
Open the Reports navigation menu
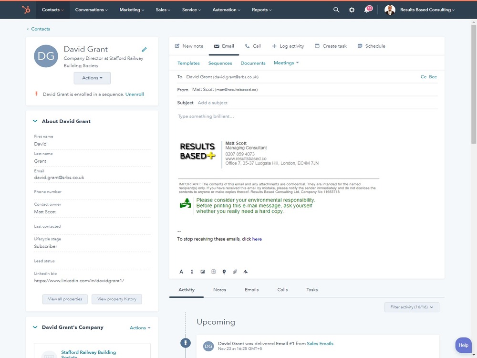[x=261, y=10]
